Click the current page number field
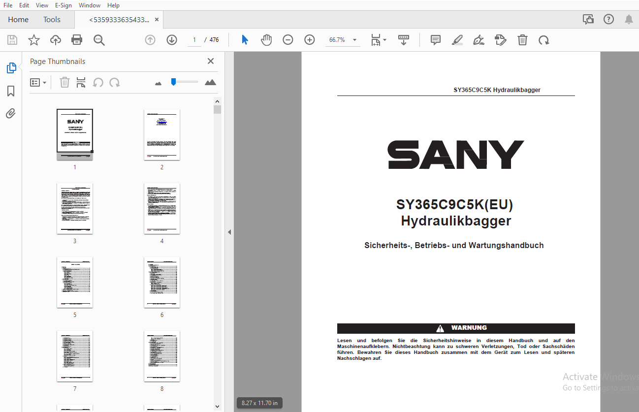The height and width of the screenshot is (412, 639). (194, 40)
